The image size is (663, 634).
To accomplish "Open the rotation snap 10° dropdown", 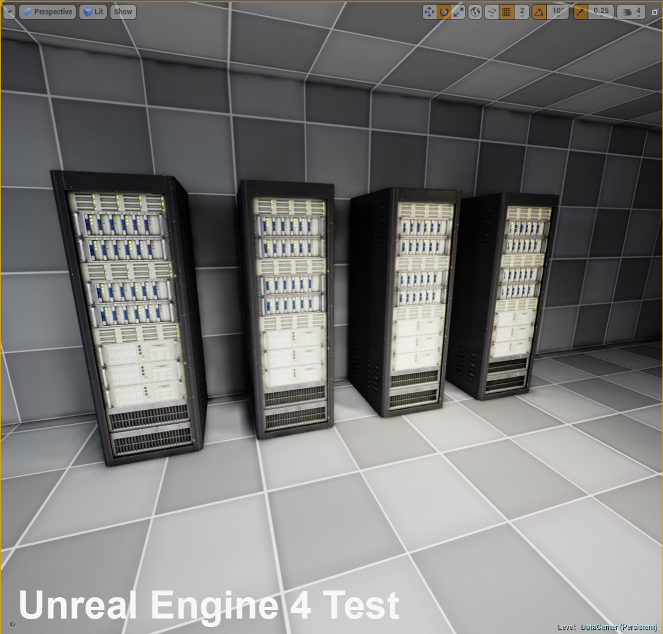I will (x=558, y=12).
